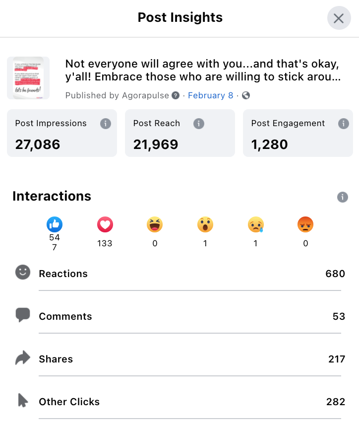
Task: Click the Interactions info icon
Action: [x=342, y=197]
